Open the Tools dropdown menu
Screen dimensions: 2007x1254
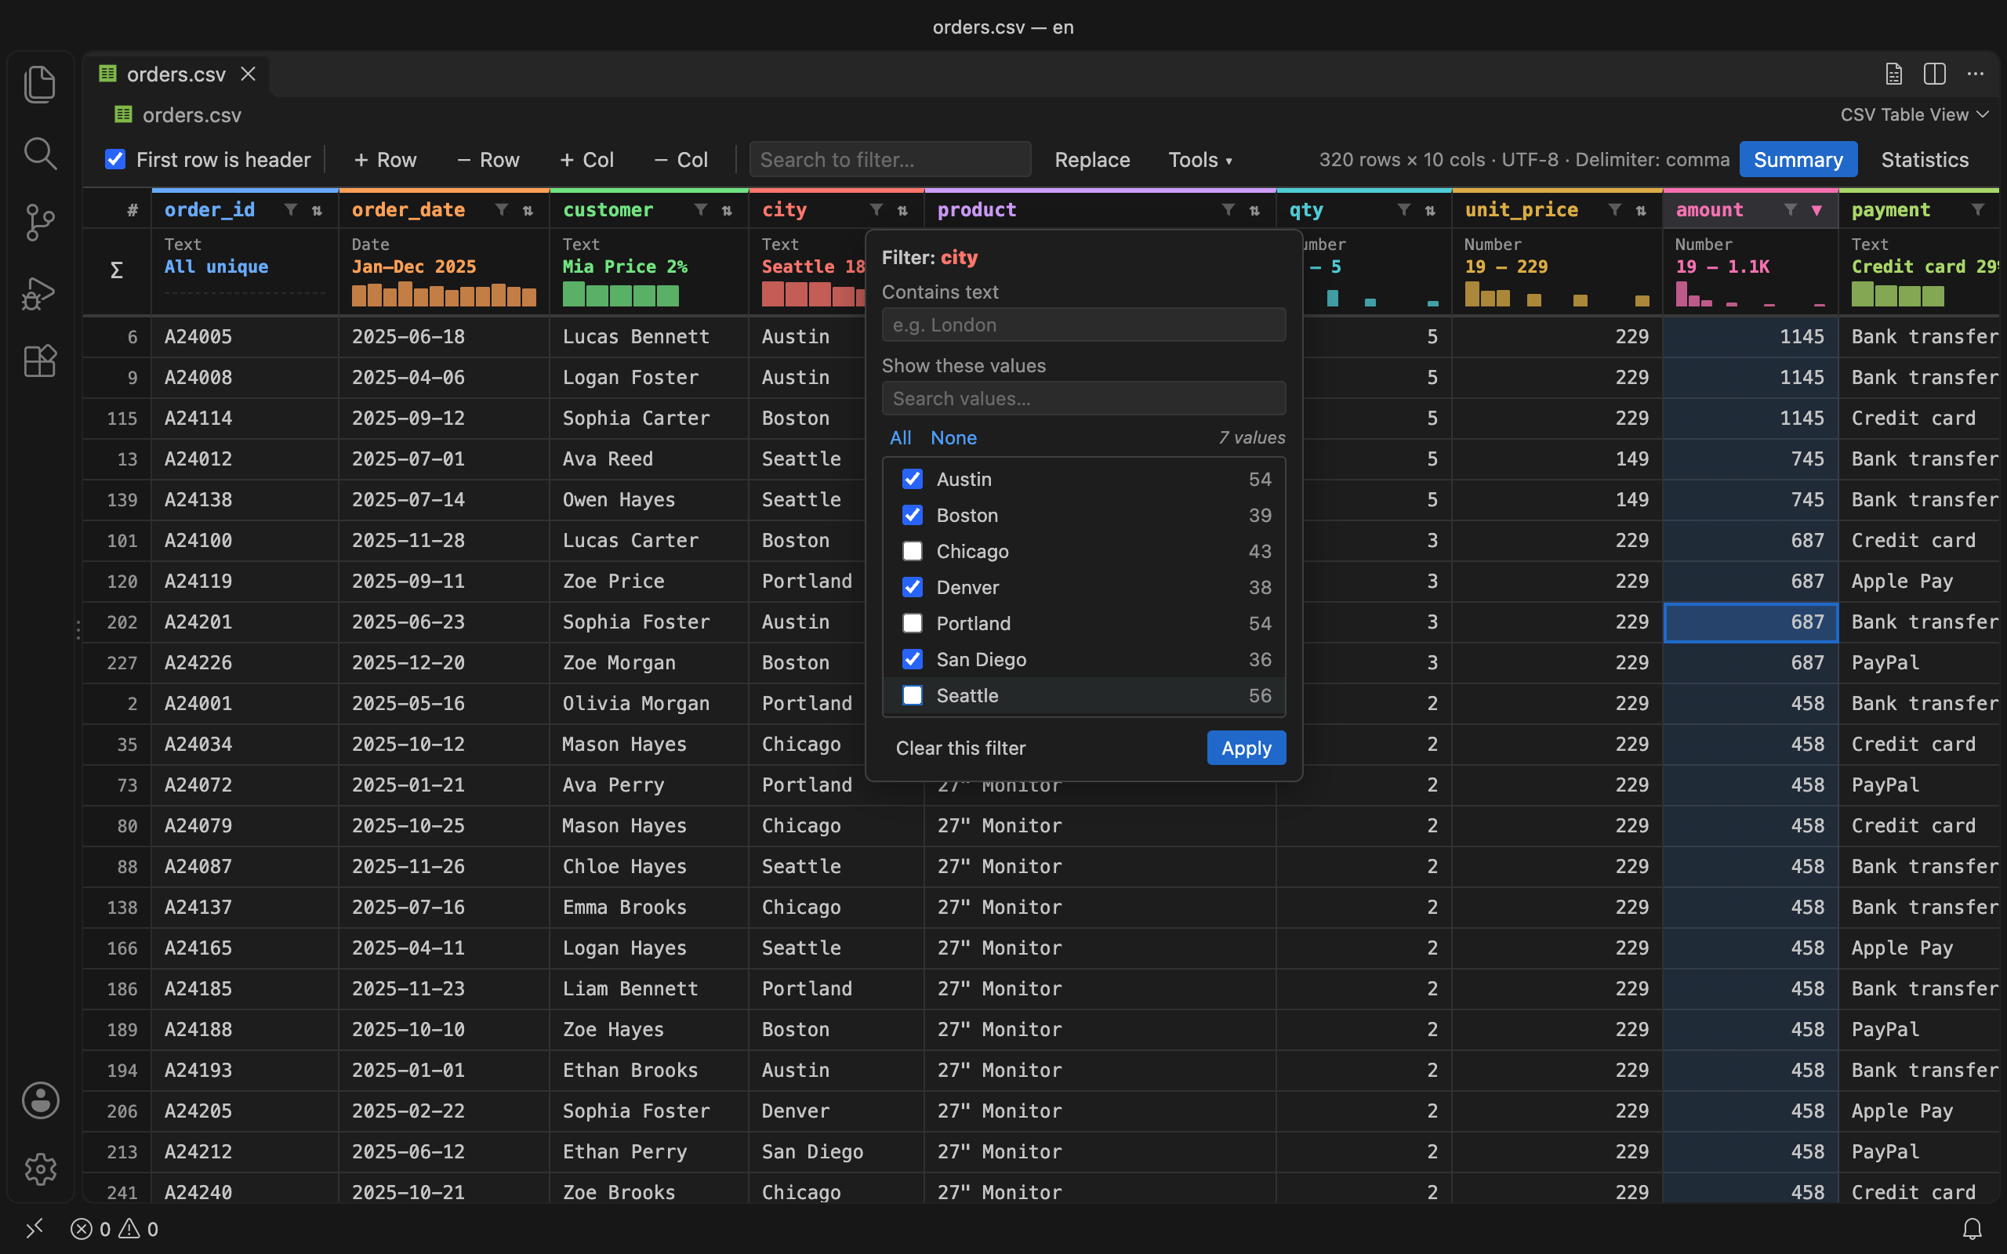pos(1199,159)
